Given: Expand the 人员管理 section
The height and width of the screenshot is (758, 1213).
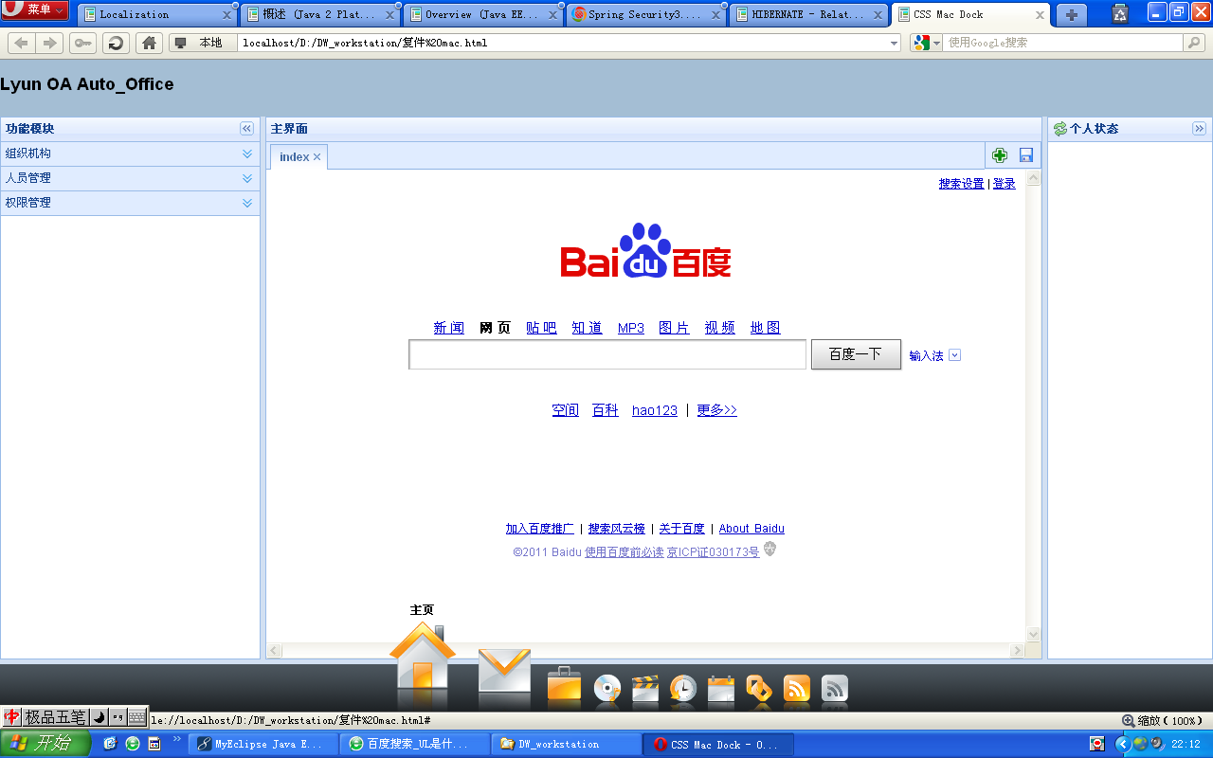Looking at the screenshot, I should 247,178.
